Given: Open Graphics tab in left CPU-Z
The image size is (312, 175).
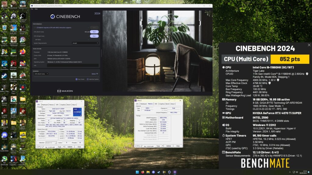Looking at the screenshot, I should coord(63,105).
